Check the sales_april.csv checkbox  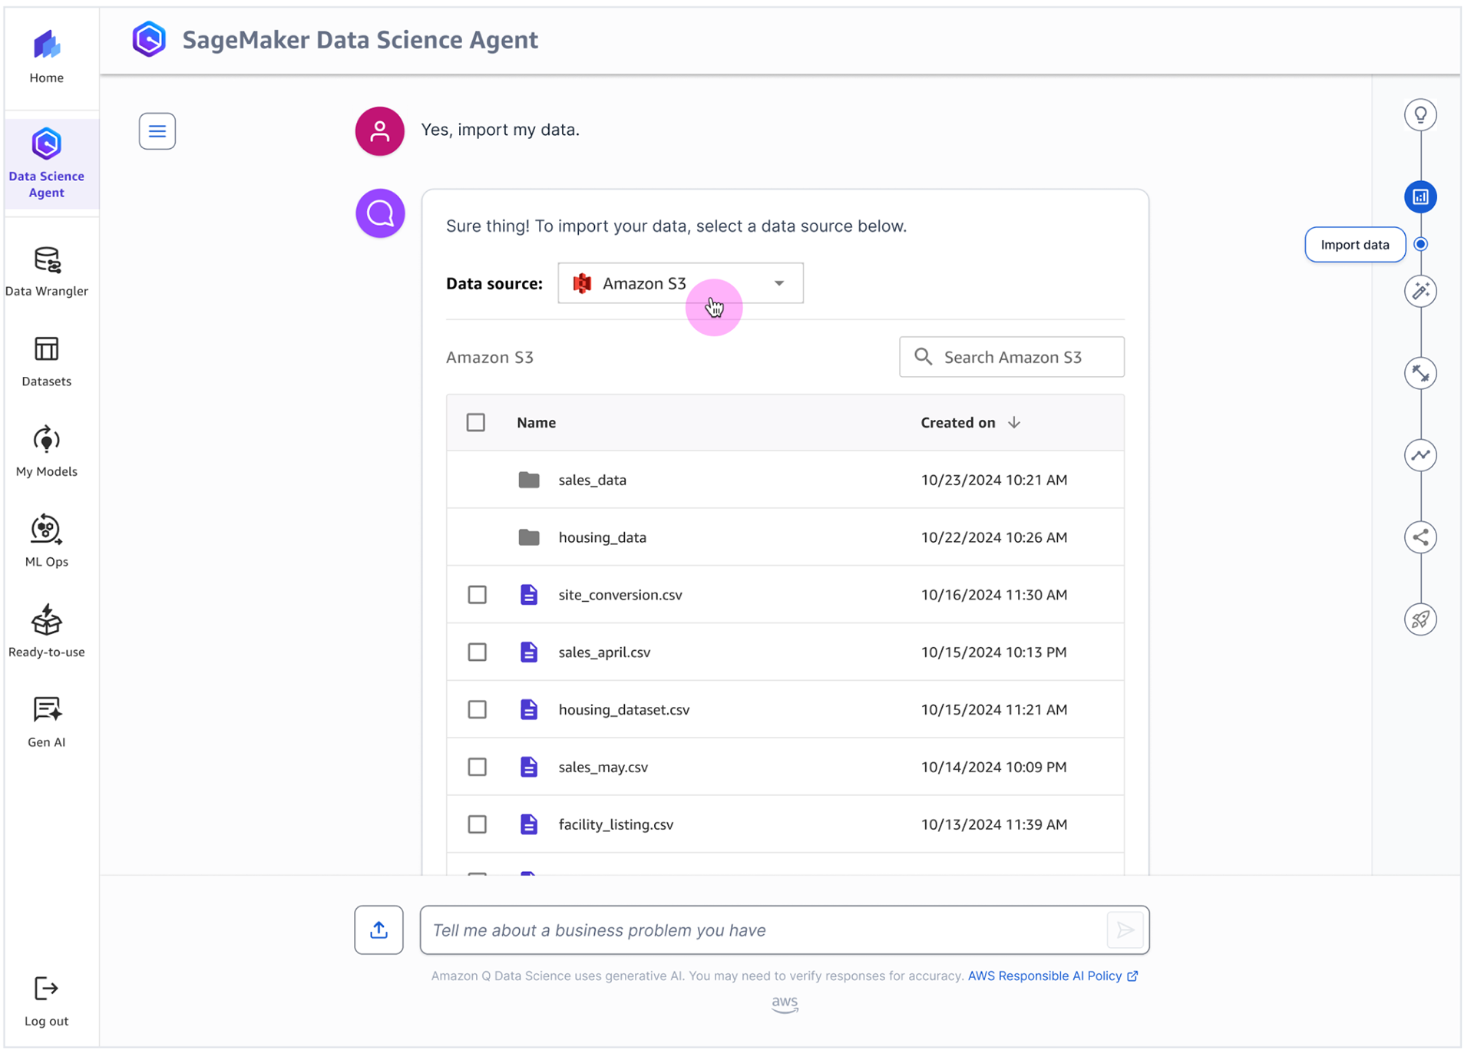[477, 652]
